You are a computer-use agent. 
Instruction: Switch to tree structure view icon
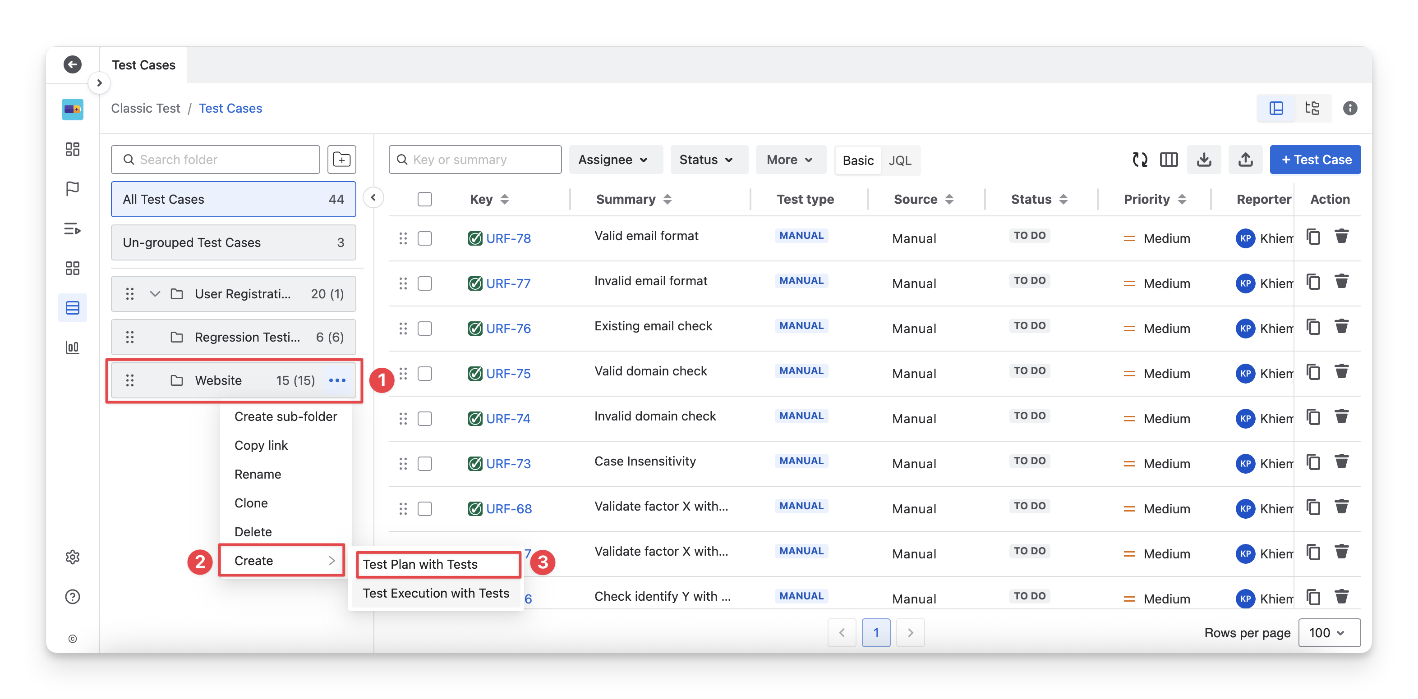(1312, 108)
